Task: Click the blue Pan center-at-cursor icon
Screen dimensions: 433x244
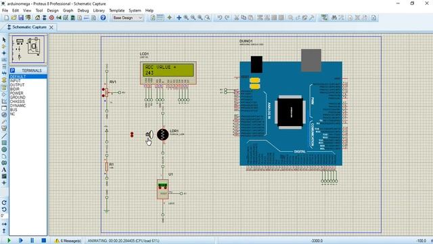Action: click(x=179, y=18)
